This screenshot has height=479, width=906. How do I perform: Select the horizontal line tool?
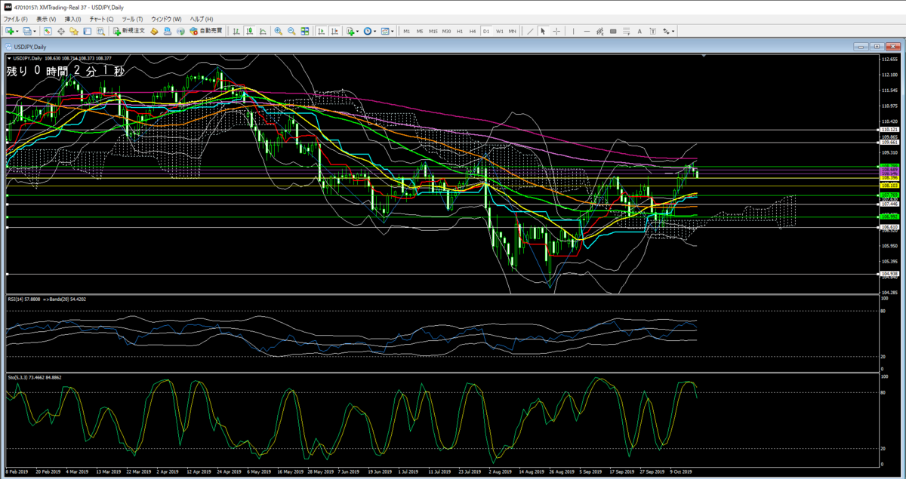coord(587,31)
